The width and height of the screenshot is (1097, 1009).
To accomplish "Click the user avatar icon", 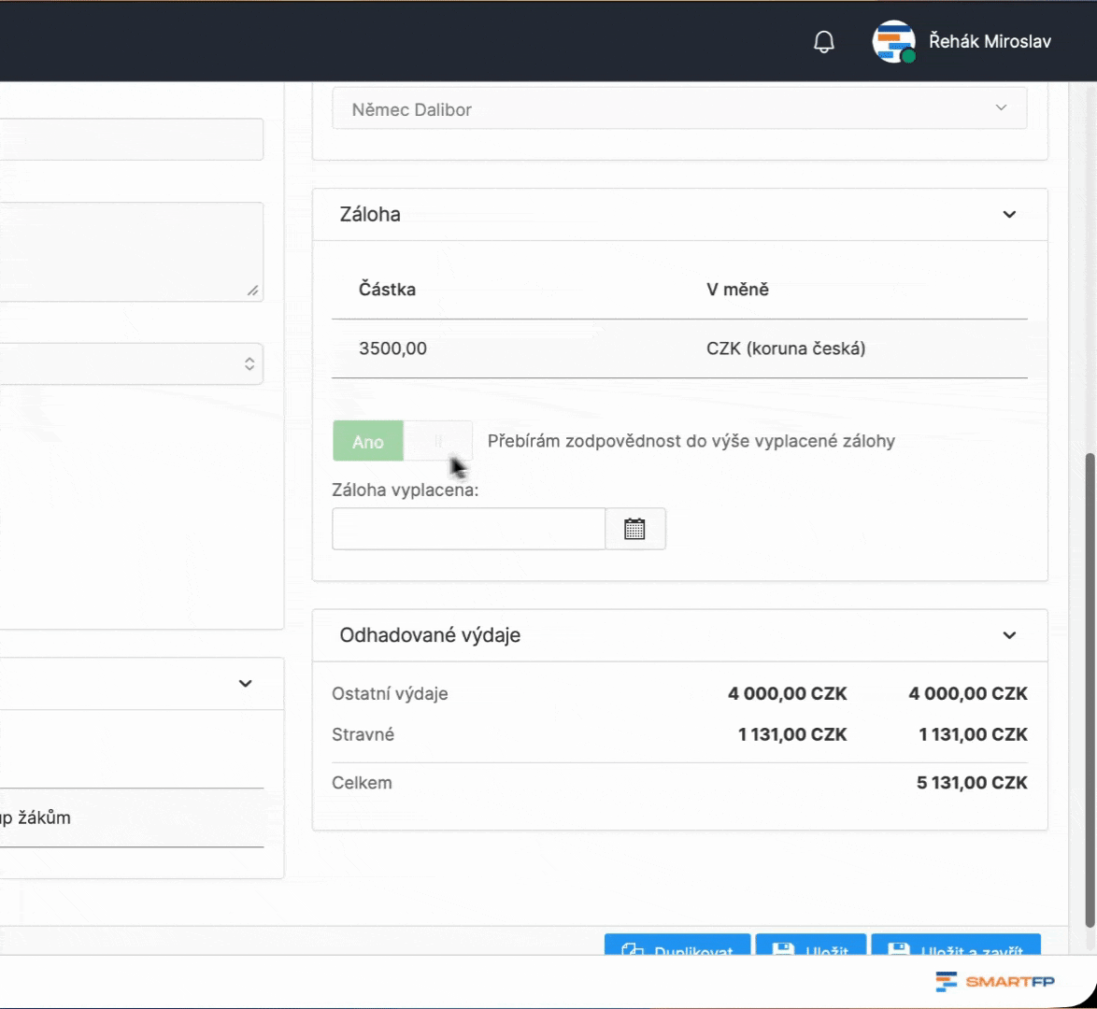I will (x=893, y=42).
